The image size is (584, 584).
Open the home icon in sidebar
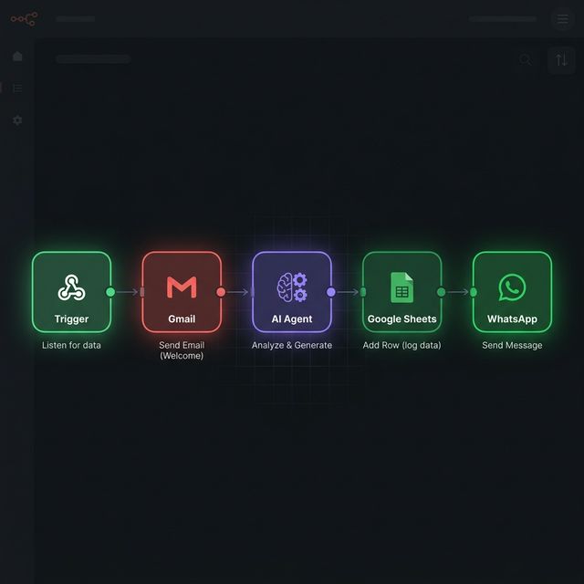click(17, 57)
